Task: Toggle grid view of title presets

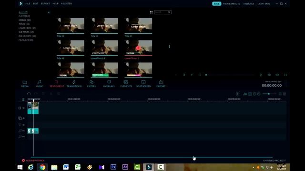Action: click(x=151, y=12)
